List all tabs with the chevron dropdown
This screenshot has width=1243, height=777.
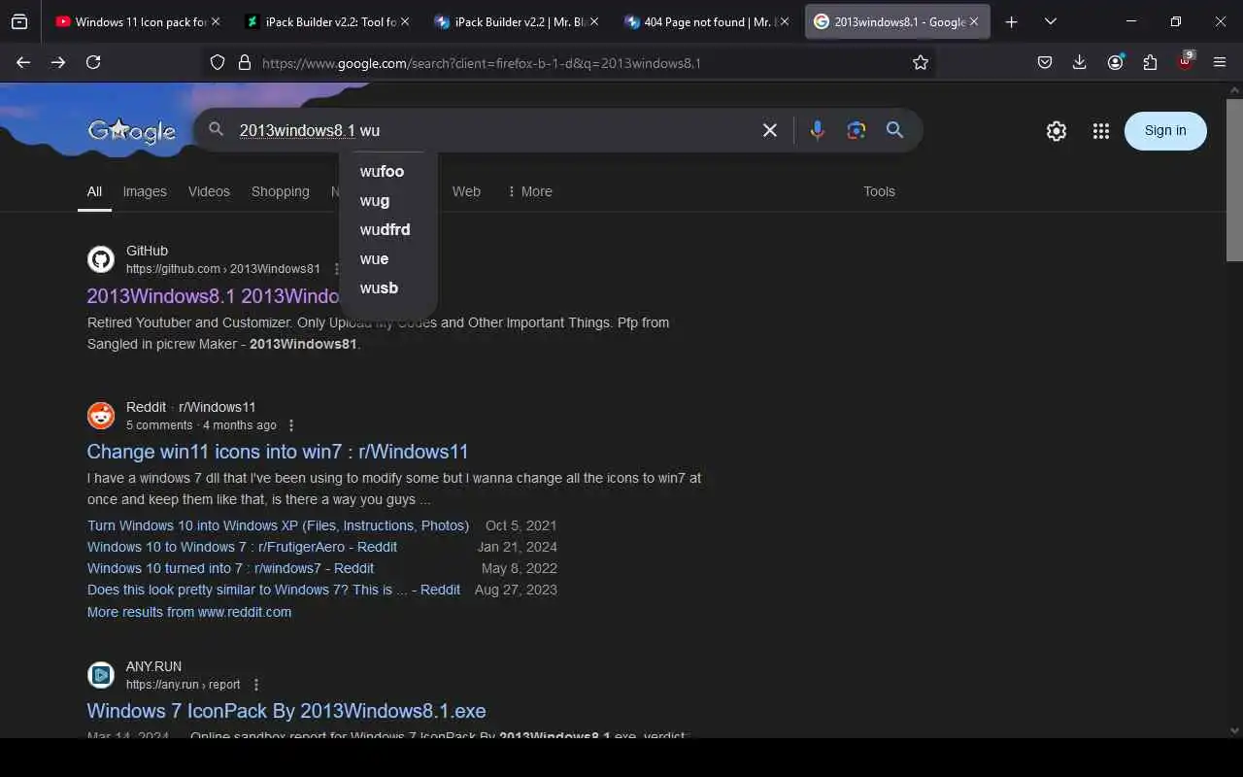[1051, 21]
